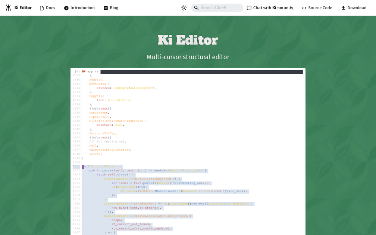Click the 'scope,' code line
Viewport: 376px width, 235px height.
(x=117, y=220)
